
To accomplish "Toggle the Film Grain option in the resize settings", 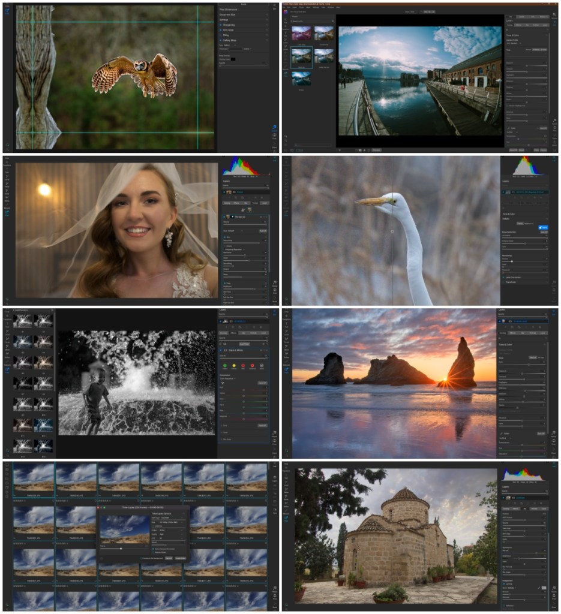I will [x=221, y=30].
